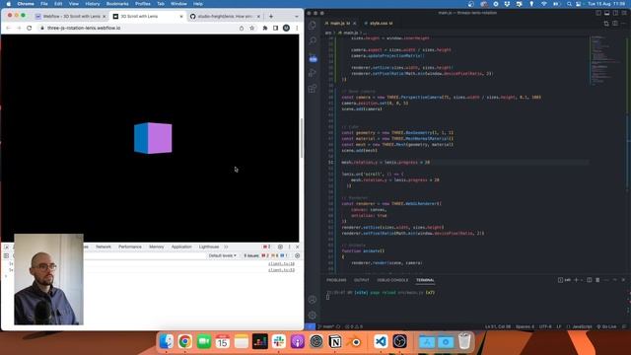Open the Bookmarks menu in menu bar
Viewport: 631px width, 355px height.
117,4
